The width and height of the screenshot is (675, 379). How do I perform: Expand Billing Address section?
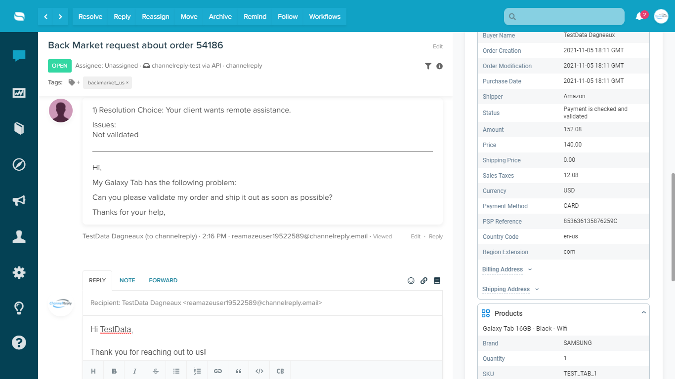[507, 269]
